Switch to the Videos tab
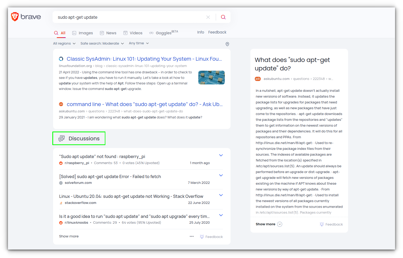 133,33
